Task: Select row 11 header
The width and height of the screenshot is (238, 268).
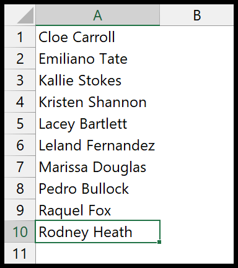Action: point(20,253)
